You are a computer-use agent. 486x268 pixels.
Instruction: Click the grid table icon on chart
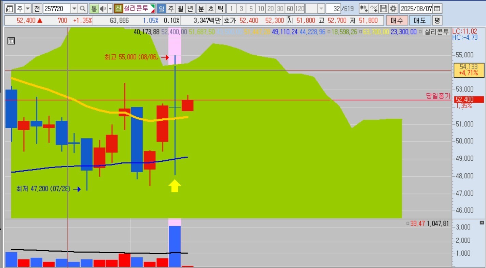click(x=11, y=41)
